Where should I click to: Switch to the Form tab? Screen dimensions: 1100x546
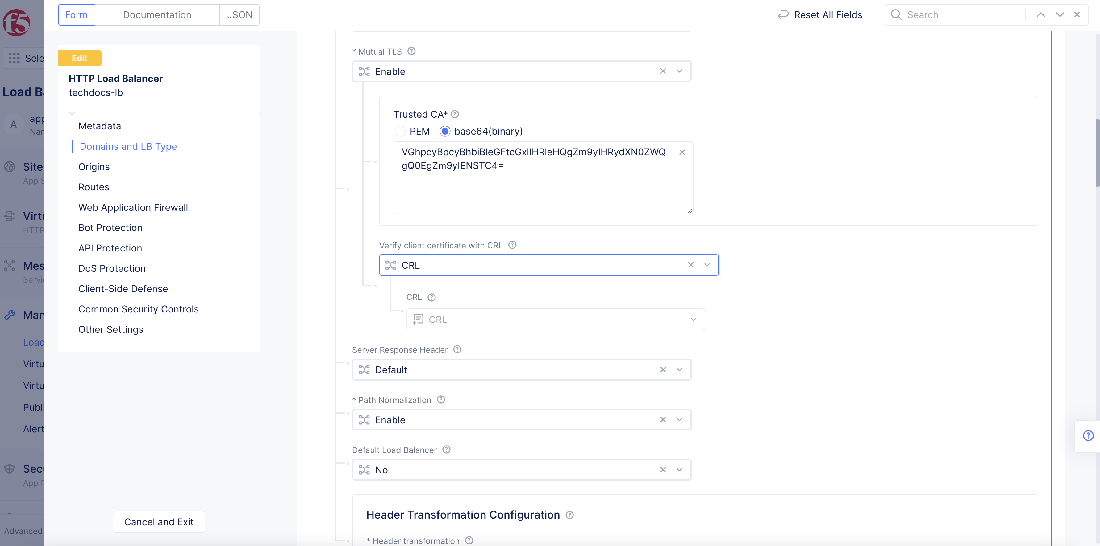click(x=77, y=15)
